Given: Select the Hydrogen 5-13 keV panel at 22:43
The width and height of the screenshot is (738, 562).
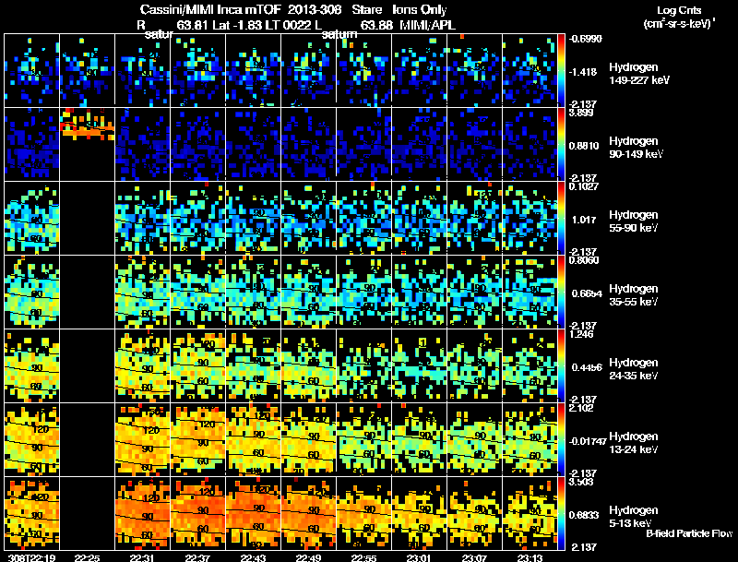Looking at the screenshot, I should (253, 513).
